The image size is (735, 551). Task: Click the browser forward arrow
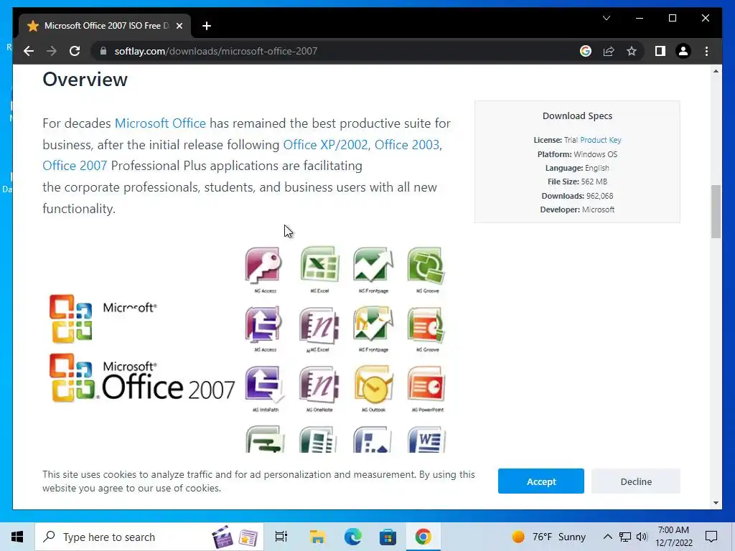[52, 51]
